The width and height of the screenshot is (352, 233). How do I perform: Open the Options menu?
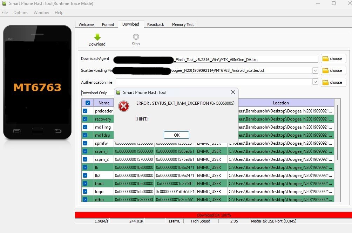21,13
